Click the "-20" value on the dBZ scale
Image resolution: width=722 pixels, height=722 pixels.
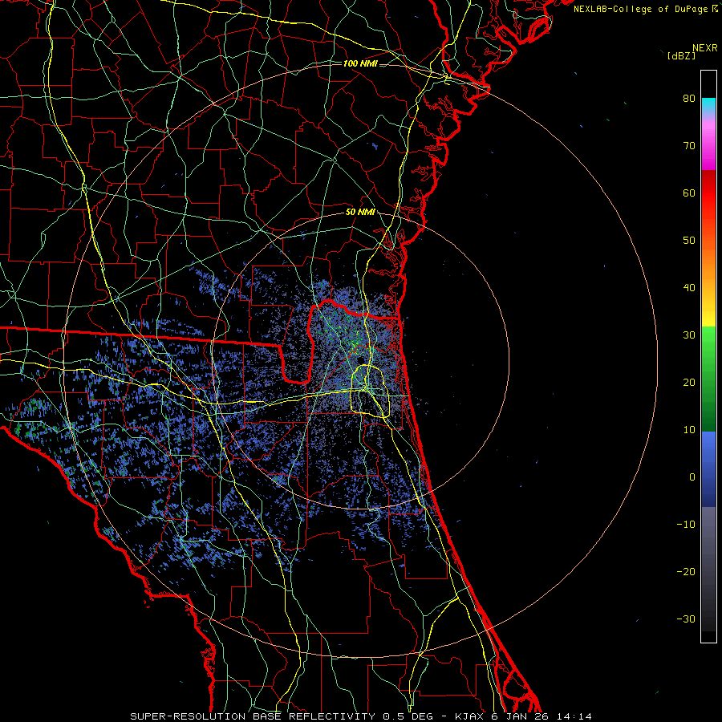686,572
